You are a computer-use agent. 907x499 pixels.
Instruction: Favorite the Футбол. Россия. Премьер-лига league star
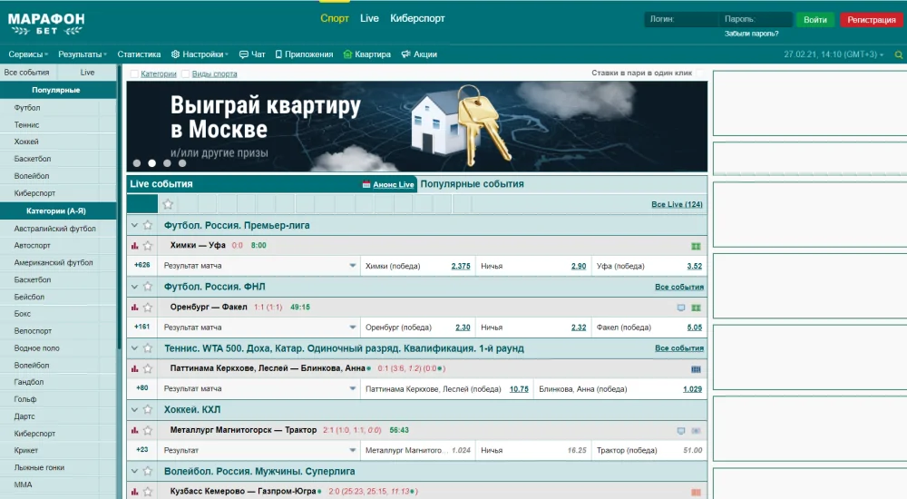click(x=148, y=225)
